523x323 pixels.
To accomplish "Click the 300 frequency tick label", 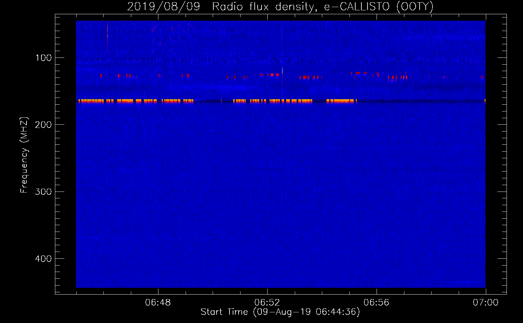I will click(x=43, y=192).
